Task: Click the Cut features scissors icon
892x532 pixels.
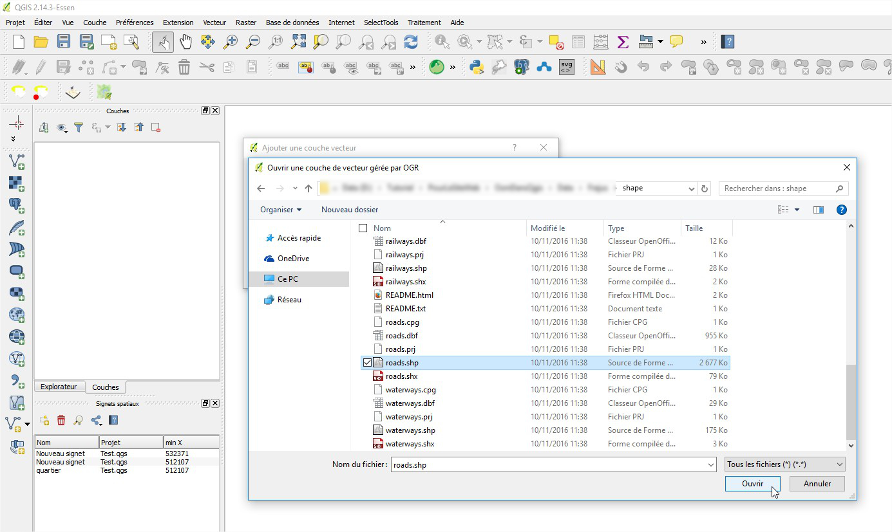Action: coord(207,66)
